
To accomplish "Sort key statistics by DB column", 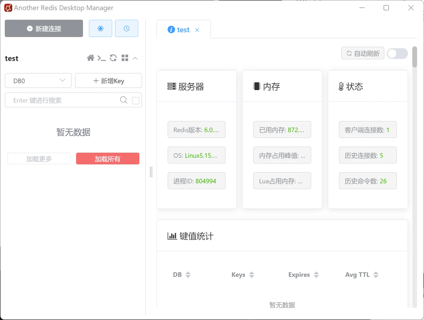I will tap(188, 275).
